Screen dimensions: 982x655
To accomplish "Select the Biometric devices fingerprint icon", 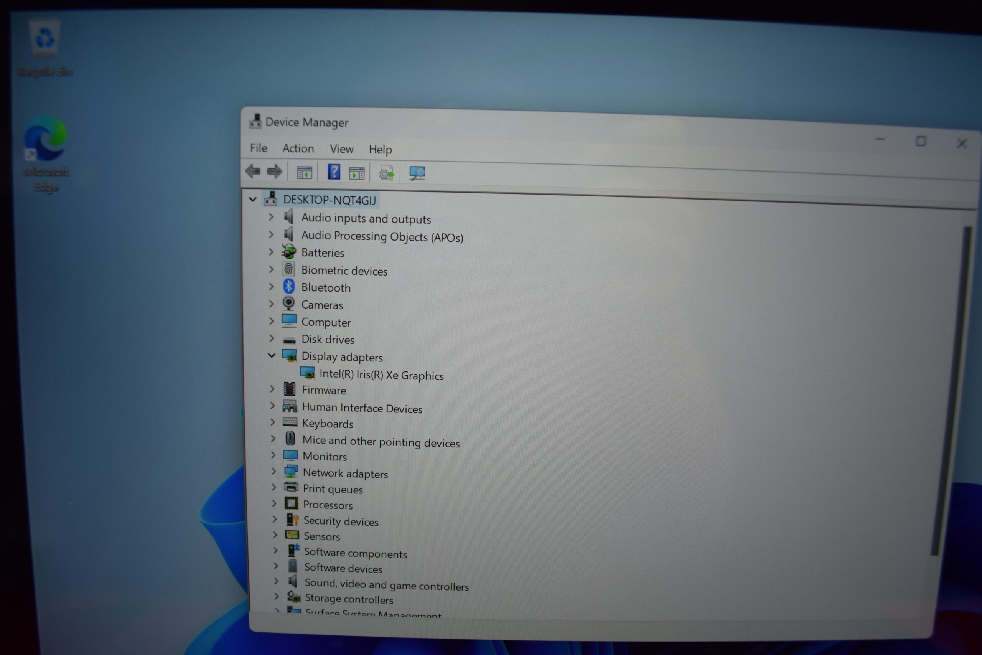I will pyautogui.click(x=288, y=269).
